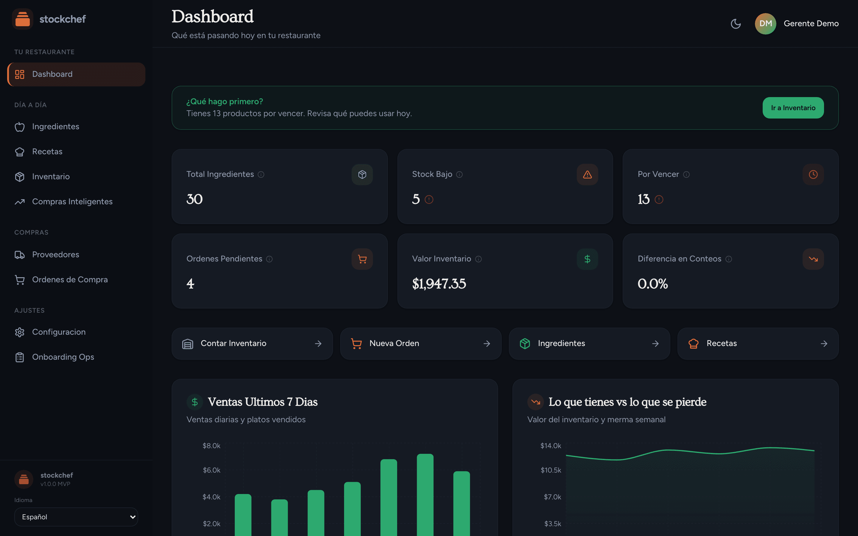
Task: Open Ingredientes quick action card
Action: [589, 344]
